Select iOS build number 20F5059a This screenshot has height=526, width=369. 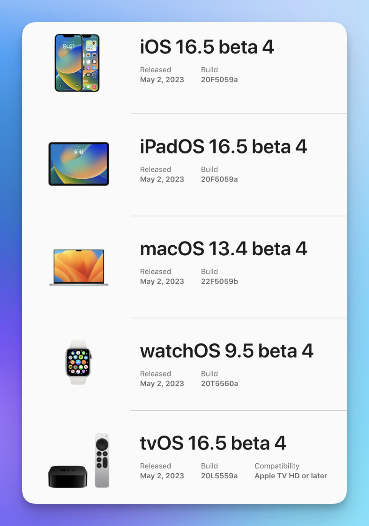pyautogui.click(x=219, y=80)
